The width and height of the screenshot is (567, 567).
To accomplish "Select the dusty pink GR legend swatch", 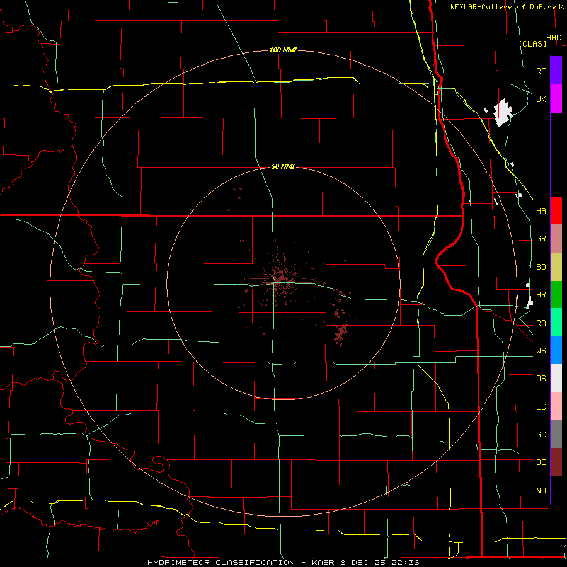I will [x=556, y=239].
